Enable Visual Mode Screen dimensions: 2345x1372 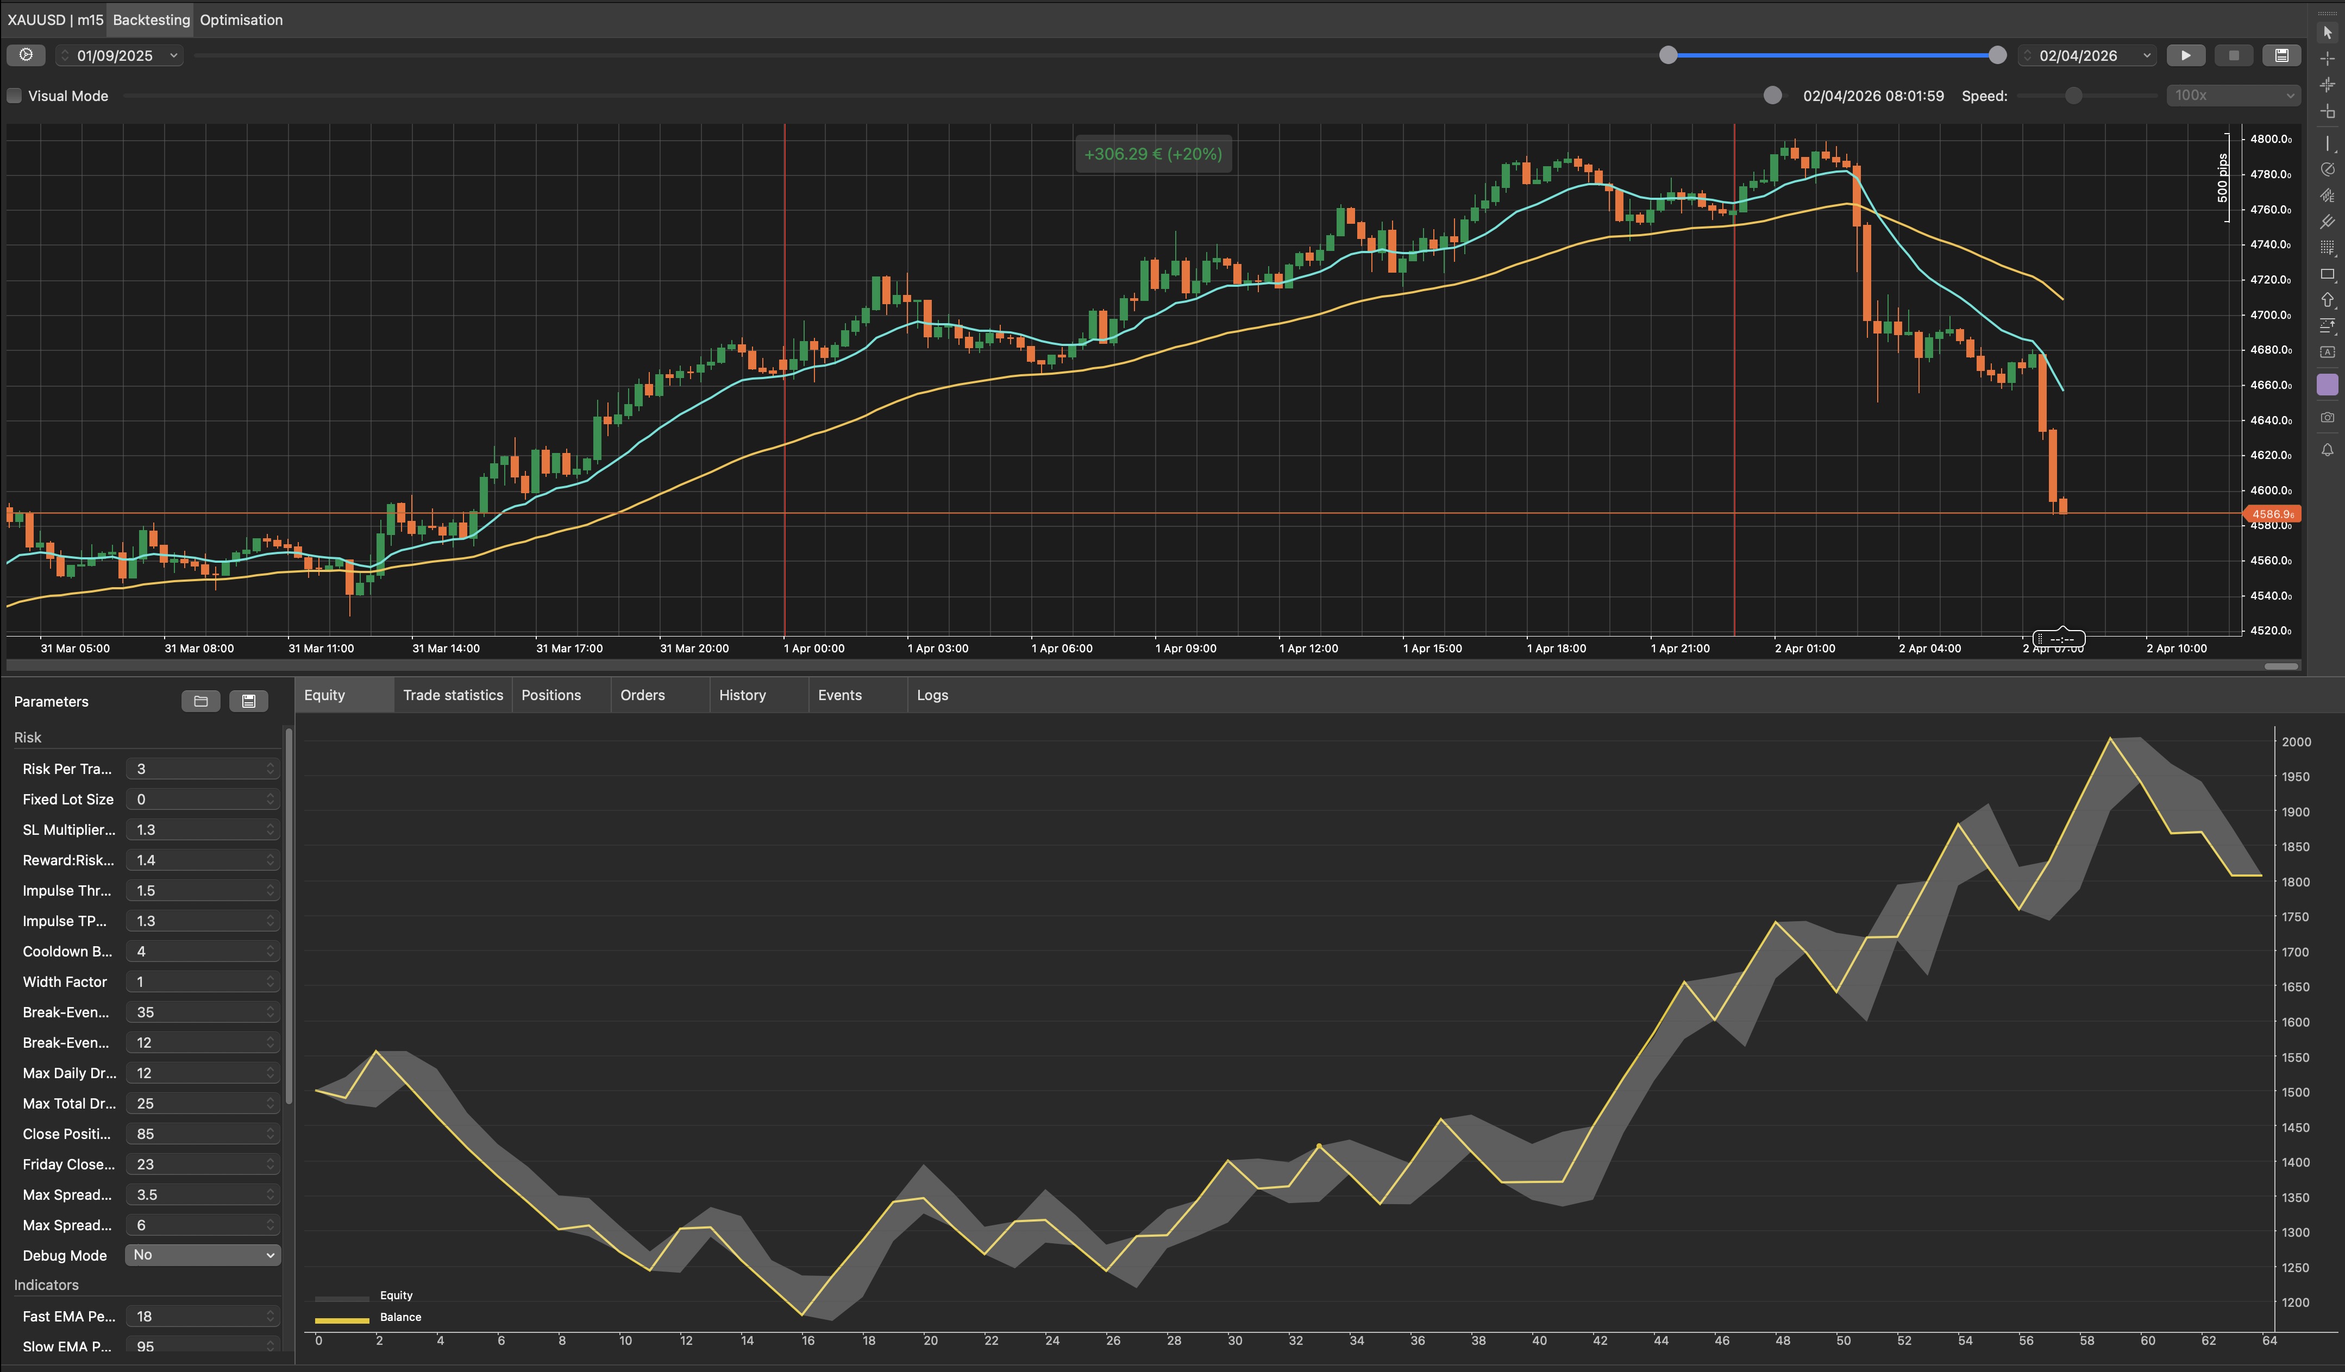click(x=14, y=95)
